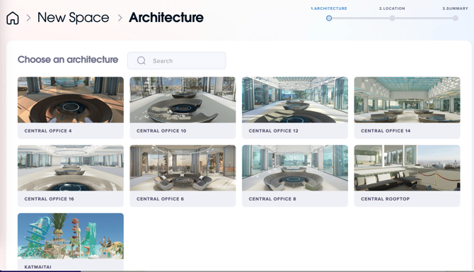Choose the Central Office 10 thumbnail
The width and height of the screenshot is (474, 272).
[x=183, y=100]
